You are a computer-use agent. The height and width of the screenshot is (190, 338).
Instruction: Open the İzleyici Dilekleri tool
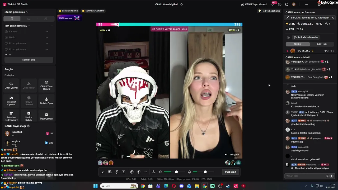click(29, 101)
